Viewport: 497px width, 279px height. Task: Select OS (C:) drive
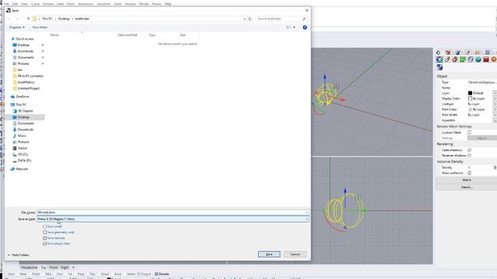[23, 154]
